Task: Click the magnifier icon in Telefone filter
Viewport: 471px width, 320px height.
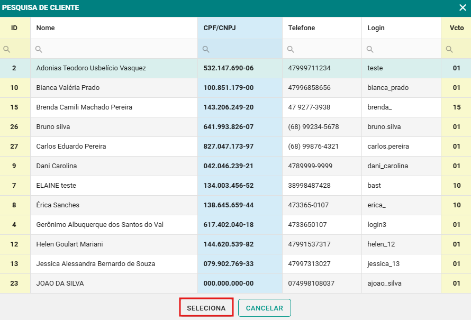Action: (291, 49)
